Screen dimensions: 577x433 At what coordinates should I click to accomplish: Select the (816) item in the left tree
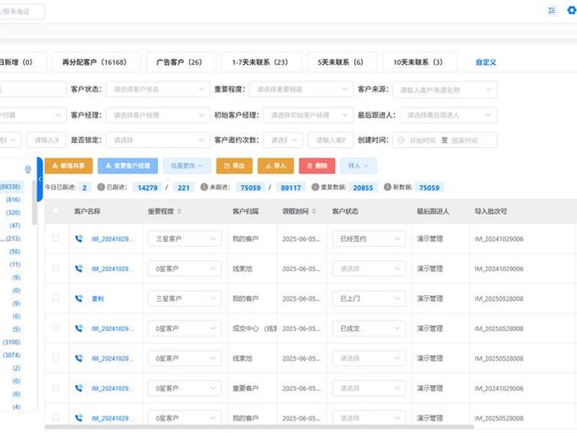click(13, 200)
